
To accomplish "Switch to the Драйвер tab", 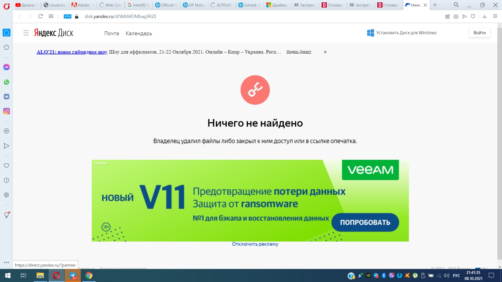I will [x=278, y=5].
